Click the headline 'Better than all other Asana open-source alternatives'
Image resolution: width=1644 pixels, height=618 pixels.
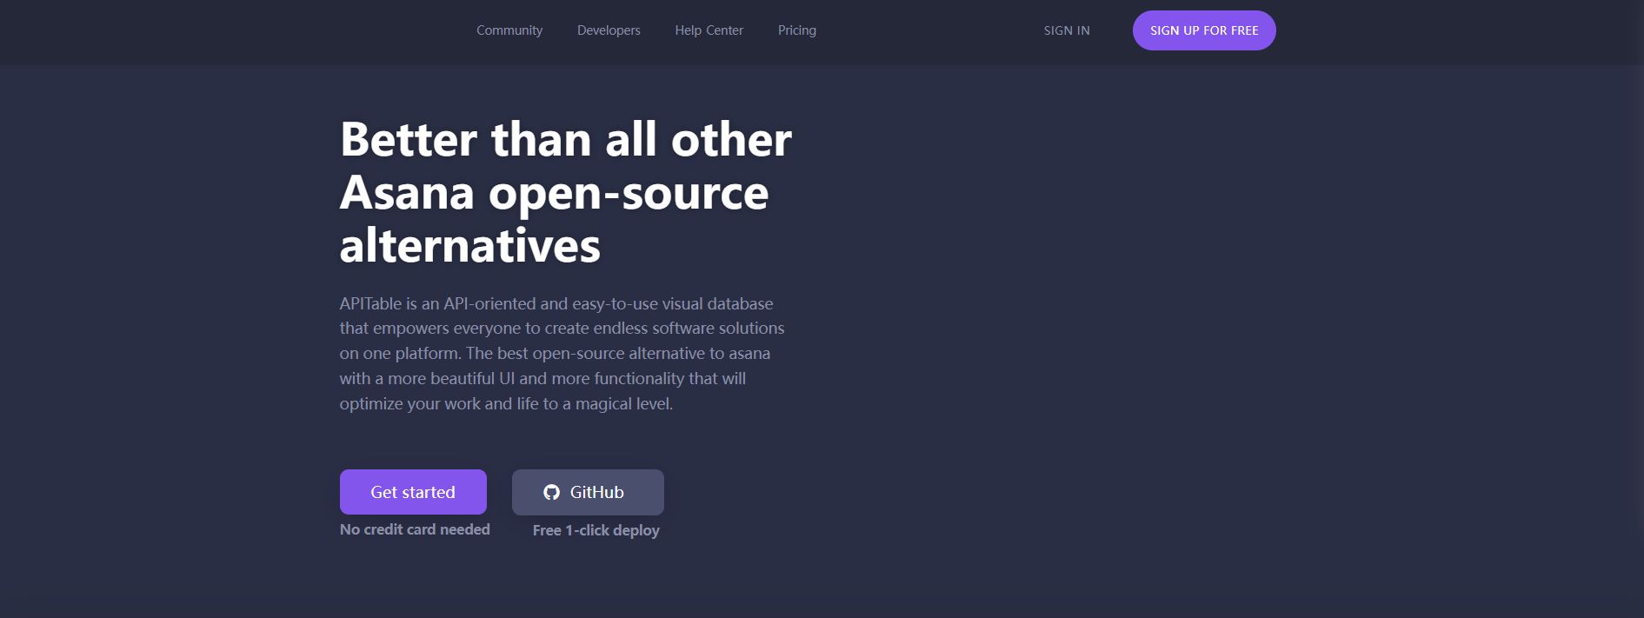click(566, 192)
